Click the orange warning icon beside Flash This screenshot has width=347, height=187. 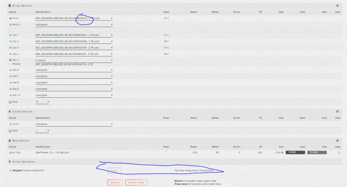tap(10, 153)
